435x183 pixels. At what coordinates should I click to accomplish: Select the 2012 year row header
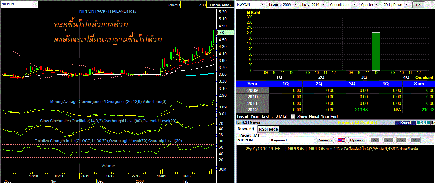tap(252, 110)
